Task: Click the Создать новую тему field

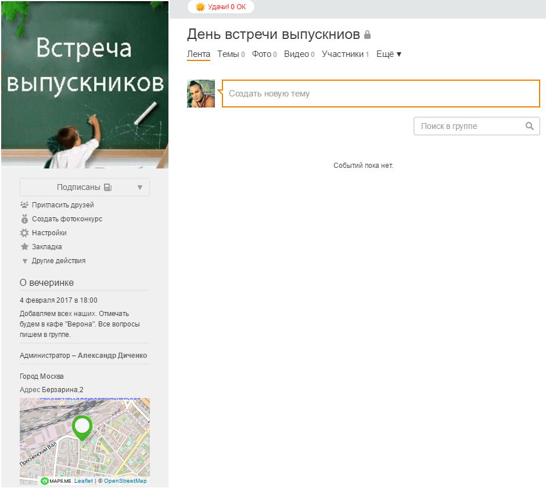Action: tap(380, 94)
